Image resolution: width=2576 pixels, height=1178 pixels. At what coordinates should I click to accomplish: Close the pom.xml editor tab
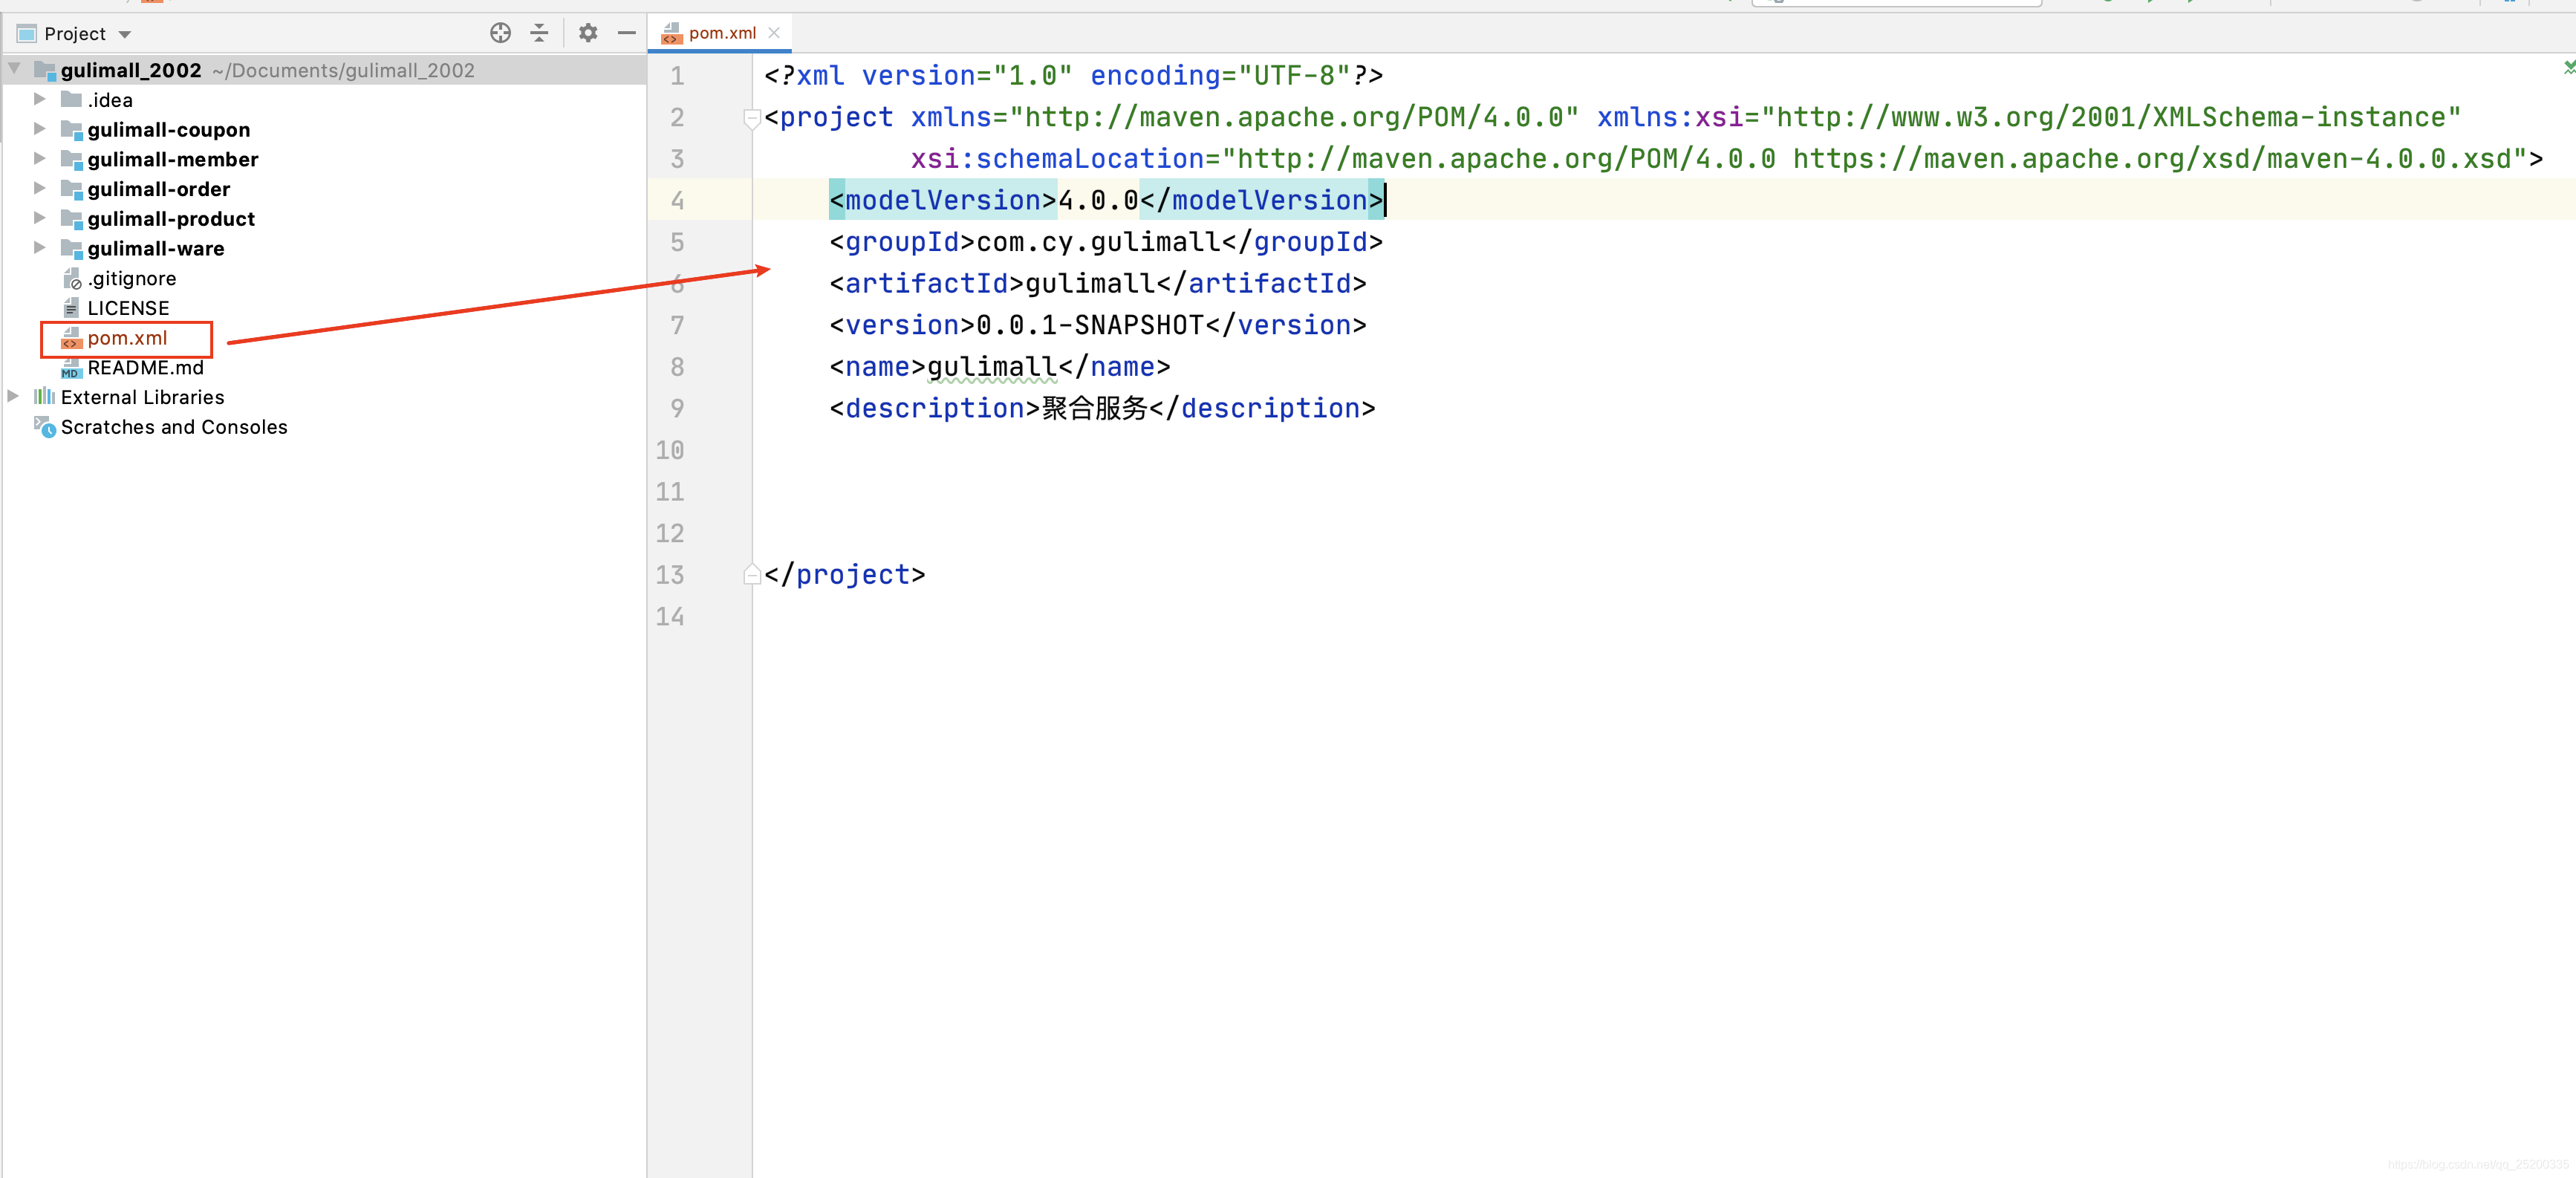[x=774, y=33]
